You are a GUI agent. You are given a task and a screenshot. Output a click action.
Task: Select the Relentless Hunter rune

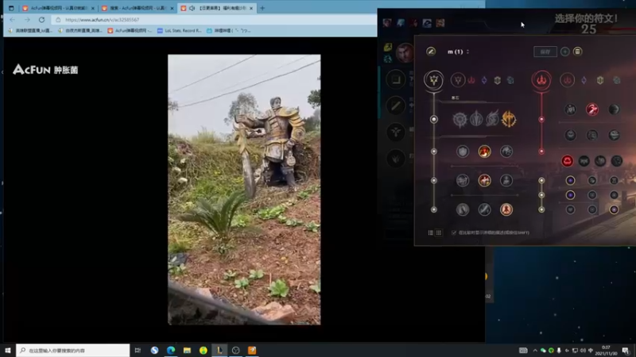[x=600, y=161]
